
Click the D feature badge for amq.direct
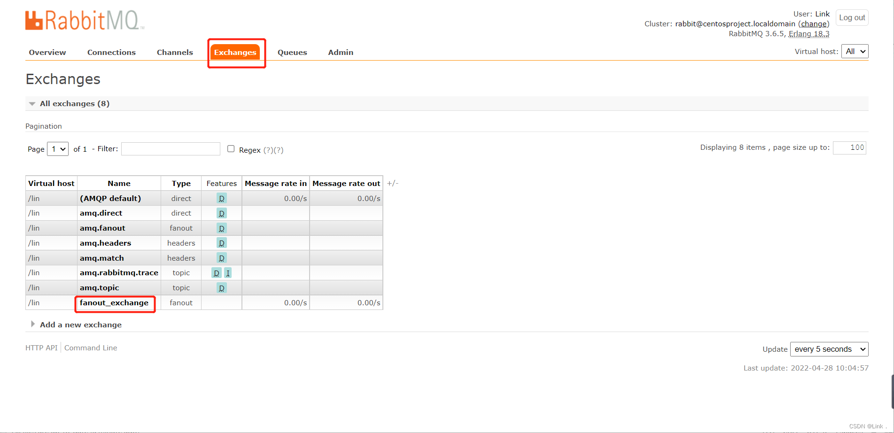[222, 213]
